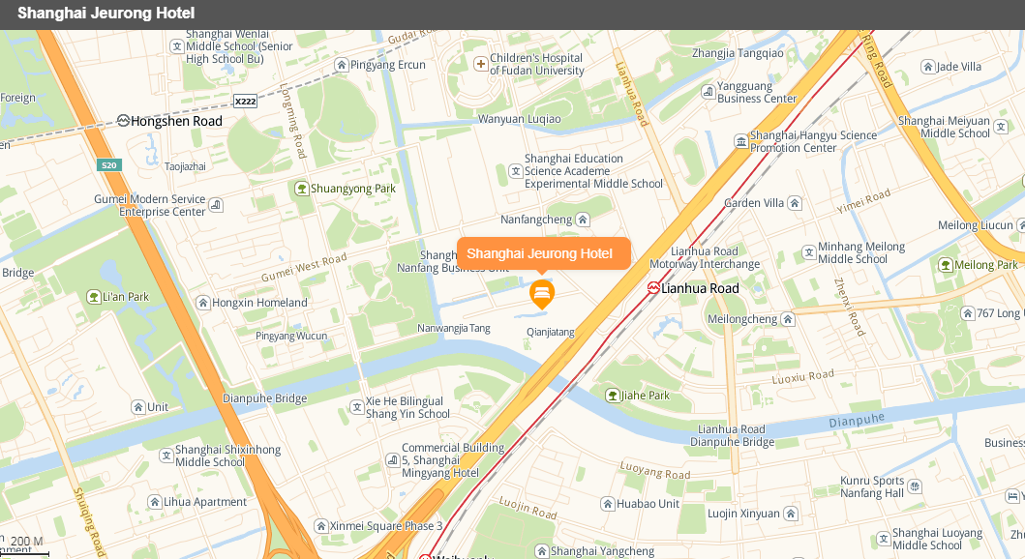Click the Hongxin Homeland house icon
This screenshot has width=1025, height=559.
click(203, 303)
